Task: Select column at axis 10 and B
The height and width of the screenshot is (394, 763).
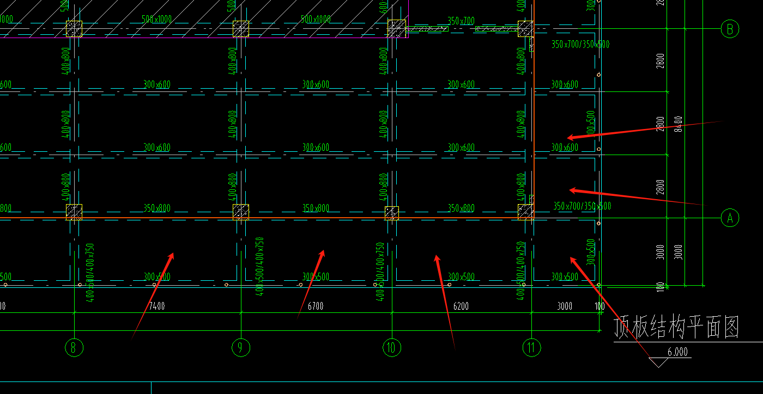Action: [397, 28]
